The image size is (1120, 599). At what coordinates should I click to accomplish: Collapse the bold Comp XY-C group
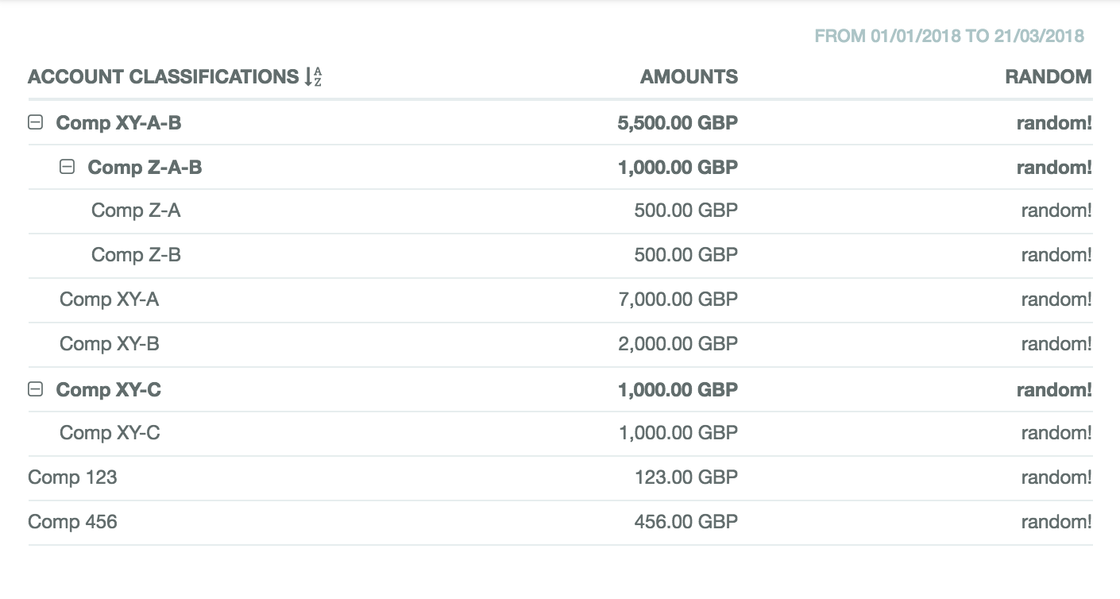35,390
